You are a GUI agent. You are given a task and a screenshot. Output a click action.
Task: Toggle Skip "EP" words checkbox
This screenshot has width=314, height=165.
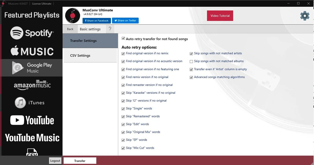(x=123, y=140)
